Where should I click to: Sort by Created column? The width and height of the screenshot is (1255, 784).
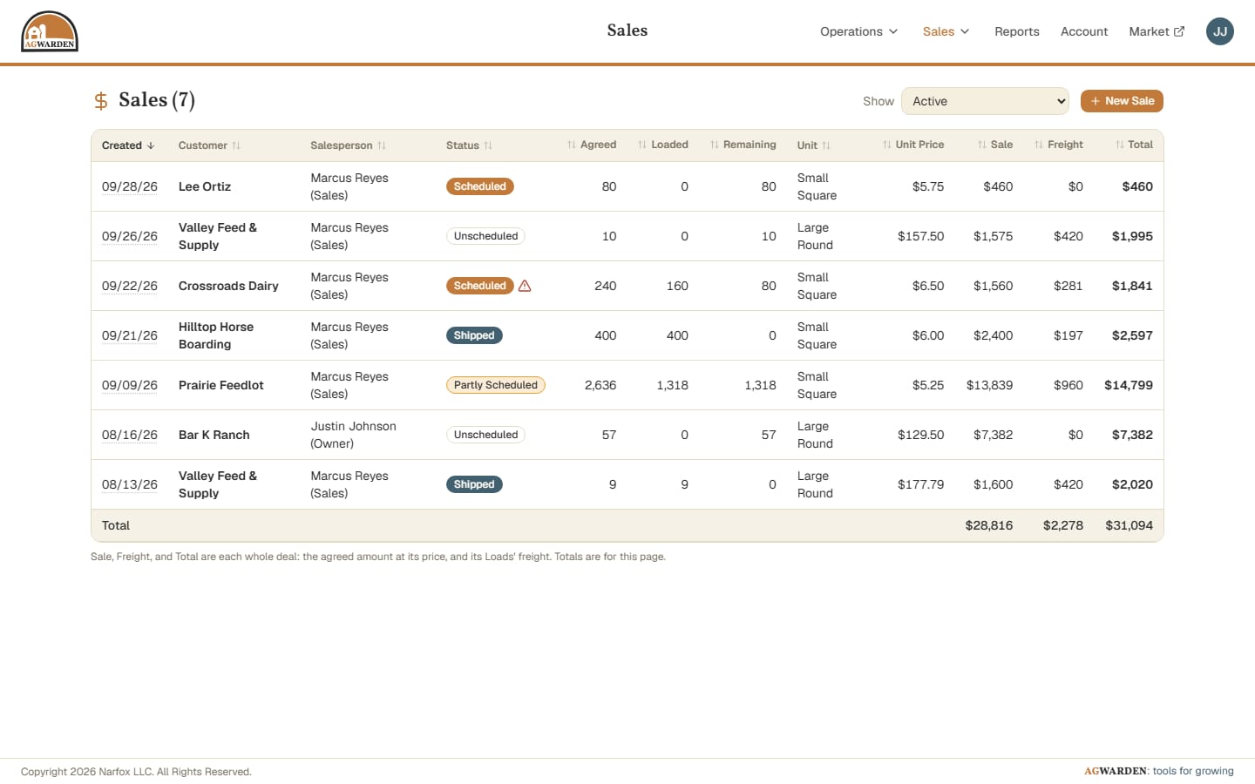click(x=128, y=145)
